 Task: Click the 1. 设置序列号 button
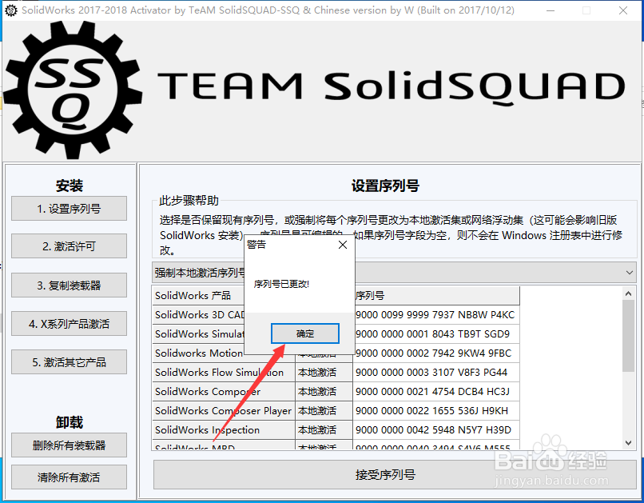(69, 209)
